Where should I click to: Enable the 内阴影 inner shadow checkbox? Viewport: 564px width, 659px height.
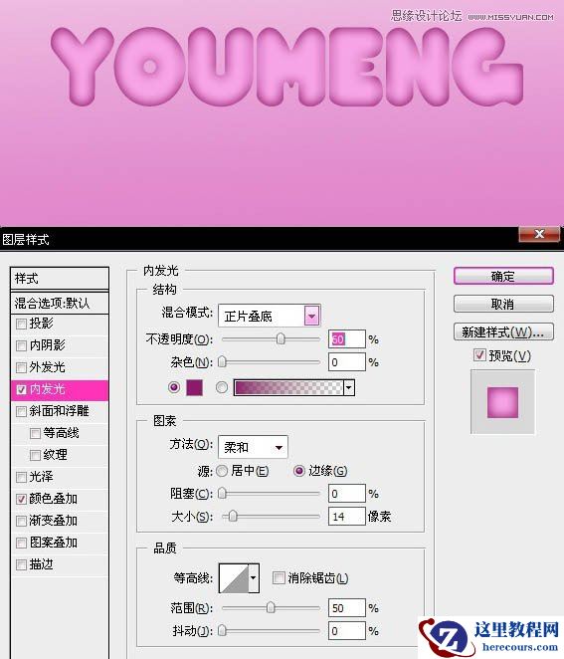point(21,345)
